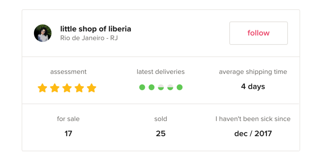Click the fifth green delivery dot
The height and width of the screenshot is (160, 313).
pos(180,87)
